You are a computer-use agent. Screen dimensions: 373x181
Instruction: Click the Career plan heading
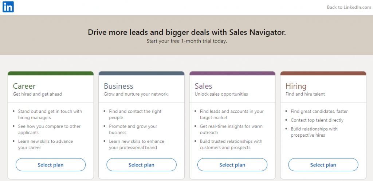click(24, 86)
